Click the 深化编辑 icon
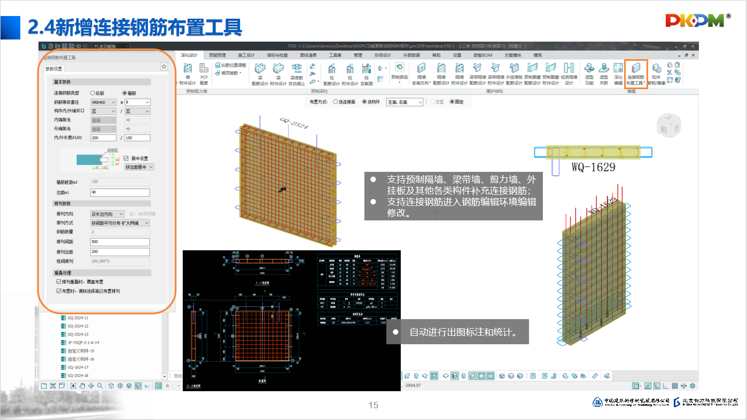 pos(618,74)
